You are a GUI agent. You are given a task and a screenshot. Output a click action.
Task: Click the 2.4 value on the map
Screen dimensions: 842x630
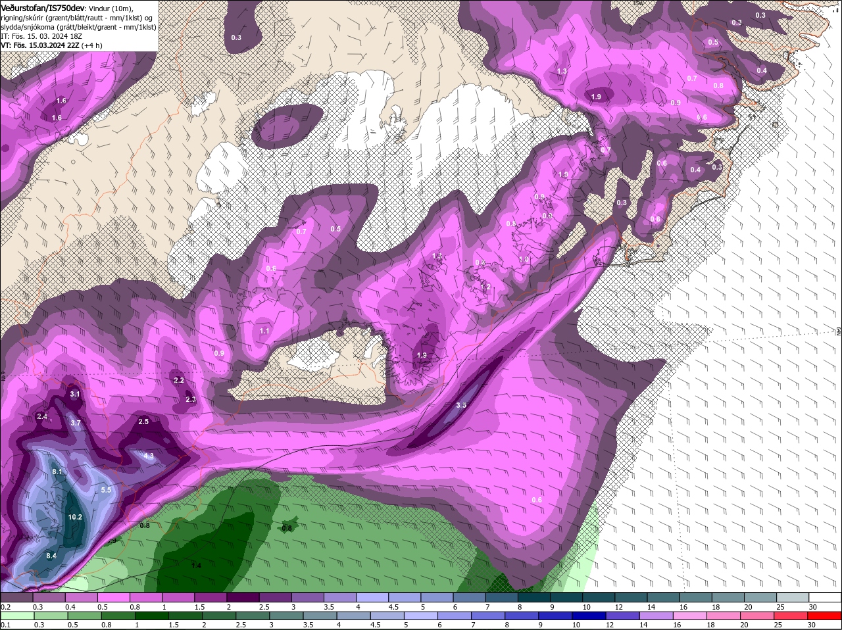(42, 416)
